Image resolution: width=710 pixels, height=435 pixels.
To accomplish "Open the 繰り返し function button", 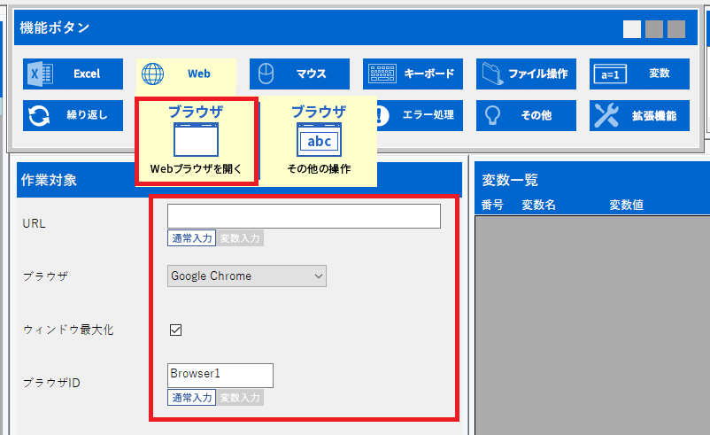I will (x=73, y=115).
